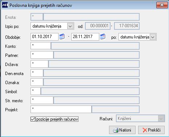Click the Den.enota code input field

pyautogui.click(x=37, y=73)
